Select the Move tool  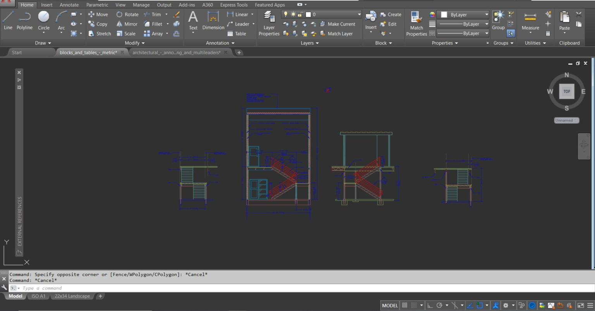tap(98, 14)
